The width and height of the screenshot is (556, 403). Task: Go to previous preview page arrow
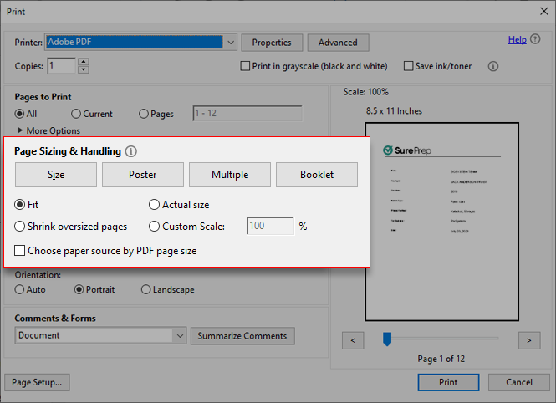[x=353, y=339]
